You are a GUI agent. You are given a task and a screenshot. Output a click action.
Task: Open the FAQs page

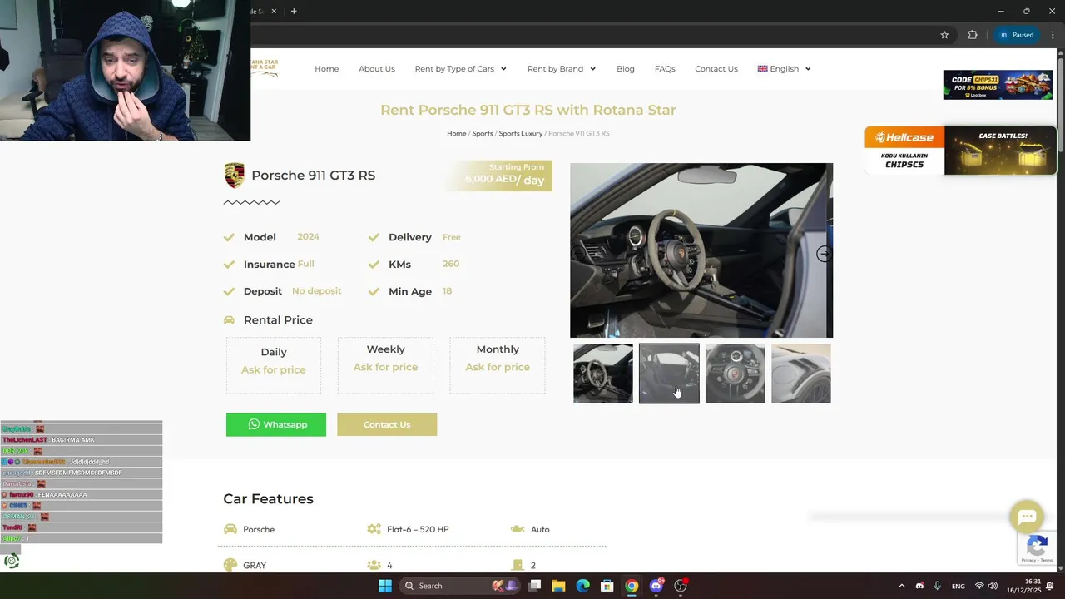(665, 69)
